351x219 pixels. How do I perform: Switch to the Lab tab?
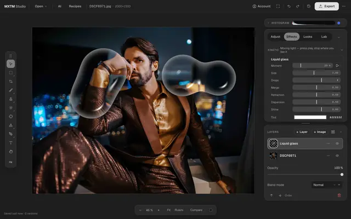point(324,37)
